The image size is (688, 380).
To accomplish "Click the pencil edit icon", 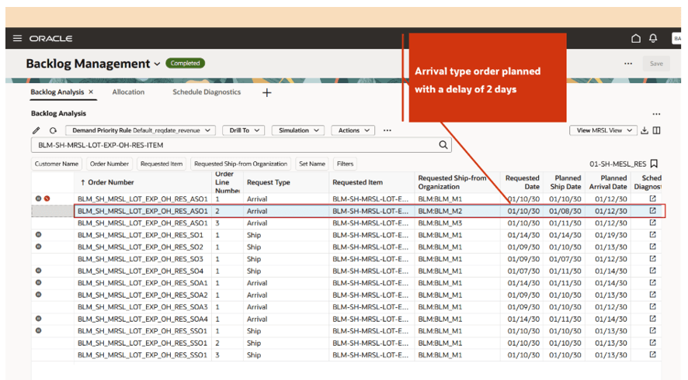I will click(36, 130).
